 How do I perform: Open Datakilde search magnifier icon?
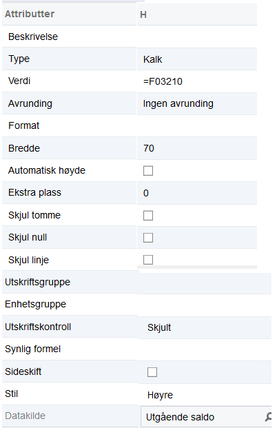point(268,416)
